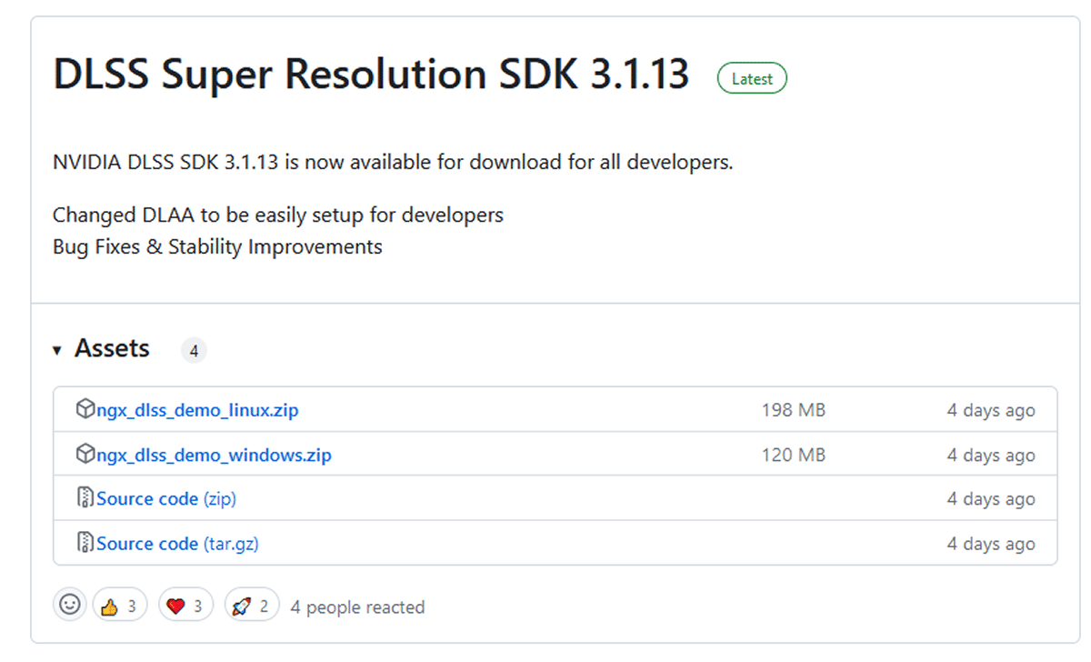
Task: Open the smiley add-reaction picker
Action: click(x=69, y=605)
